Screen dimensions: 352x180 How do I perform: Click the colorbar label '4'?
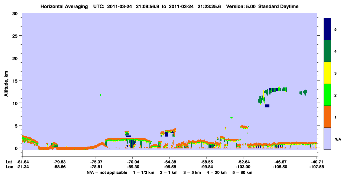click(335, 51)
